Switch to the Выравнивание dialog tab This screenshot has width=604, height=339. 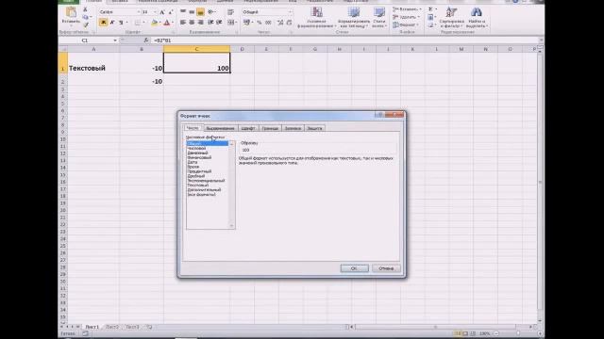coord(220,128)
